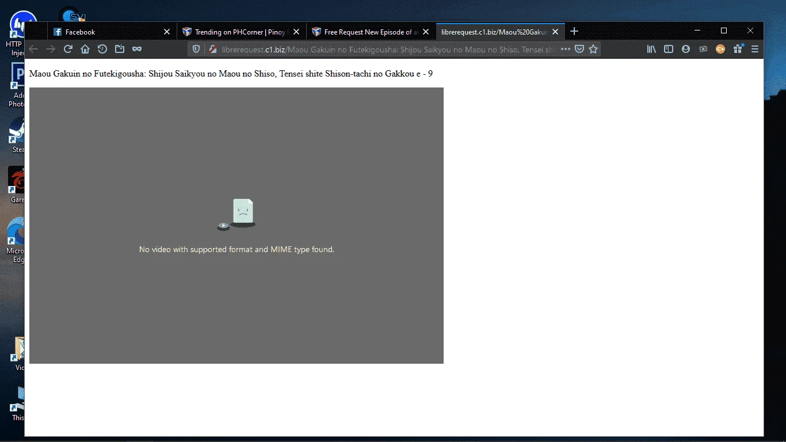The height and width of the screenshot is (442, 786).
Task: Close the Facebook tab
Action: pyautogui.click(x=167, y=32)
